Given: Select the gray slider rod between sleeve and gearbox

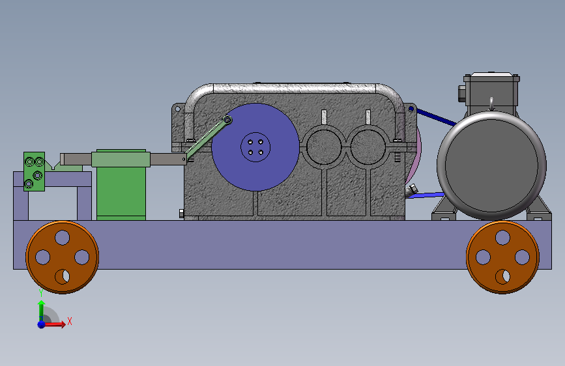Looking at the screenshot, I should [x=168, y=159].
